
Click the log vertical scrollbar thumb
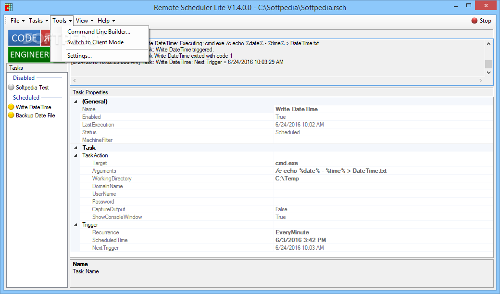click(x=488, y=64)
